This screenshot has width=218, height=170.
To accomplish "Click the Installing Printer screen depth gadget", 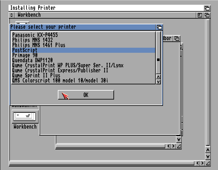I will [x=207, y=8].
